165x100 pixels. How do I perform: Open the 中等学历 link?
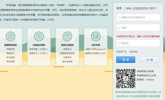(67, 57)
